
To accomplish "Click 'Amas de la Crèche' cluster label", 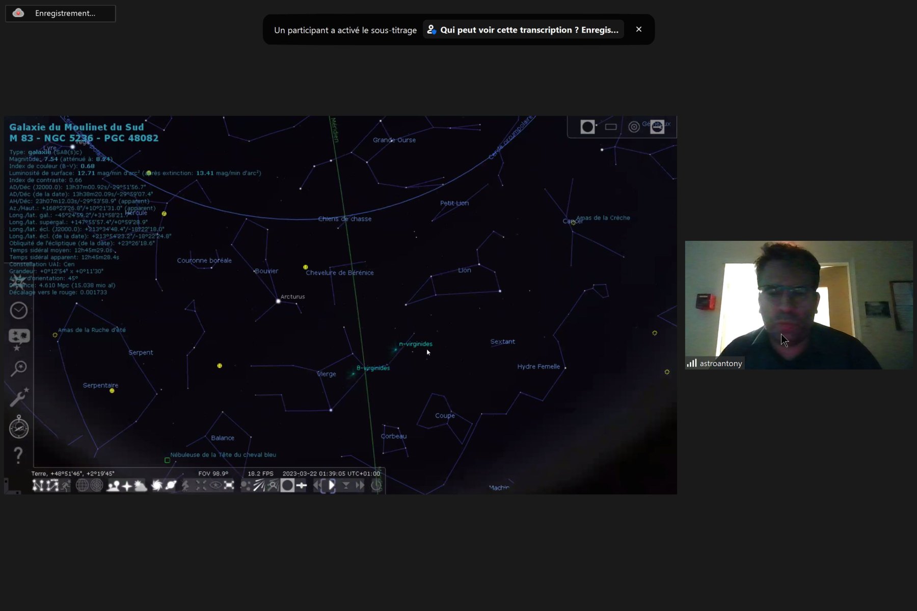I will (603, 218).
